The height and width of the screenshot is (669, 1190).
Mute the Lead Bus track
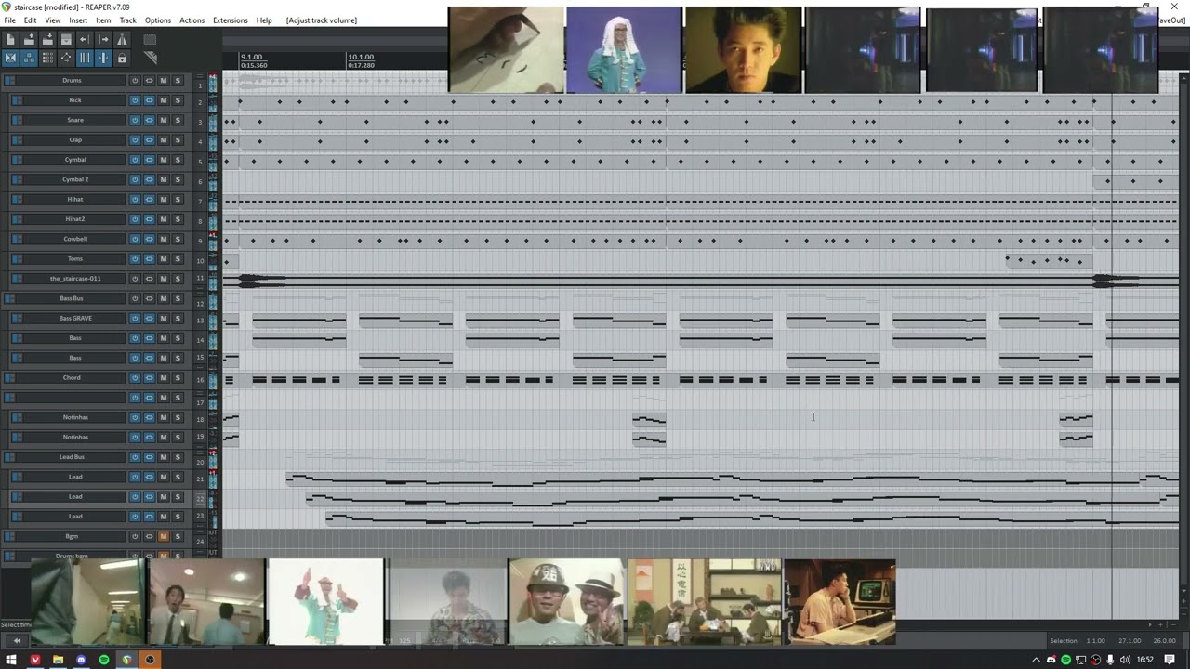(x=164, y=457)
